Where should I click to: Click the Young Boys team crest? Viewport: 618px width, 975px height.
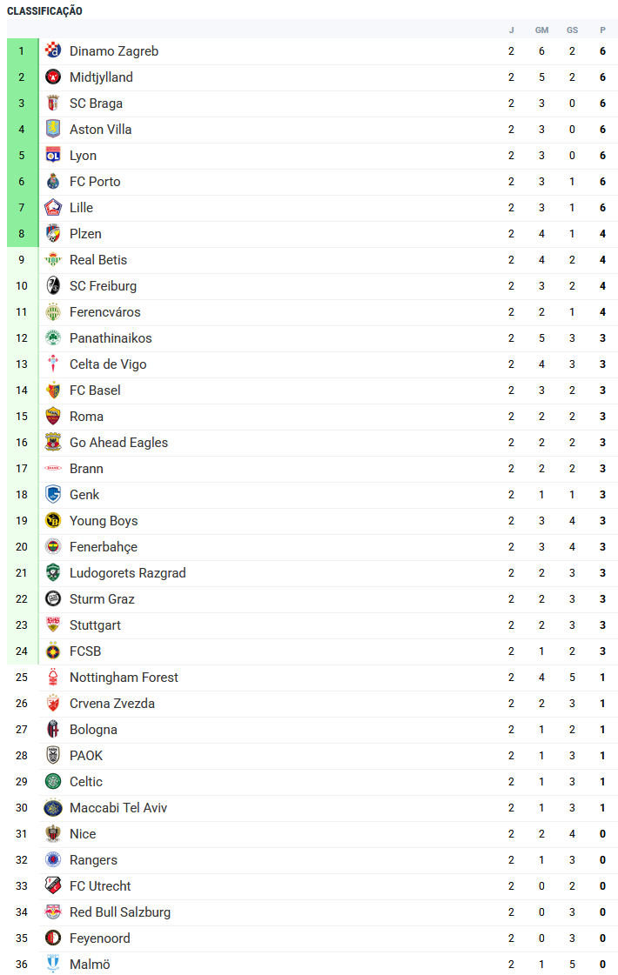click(53, 521)
